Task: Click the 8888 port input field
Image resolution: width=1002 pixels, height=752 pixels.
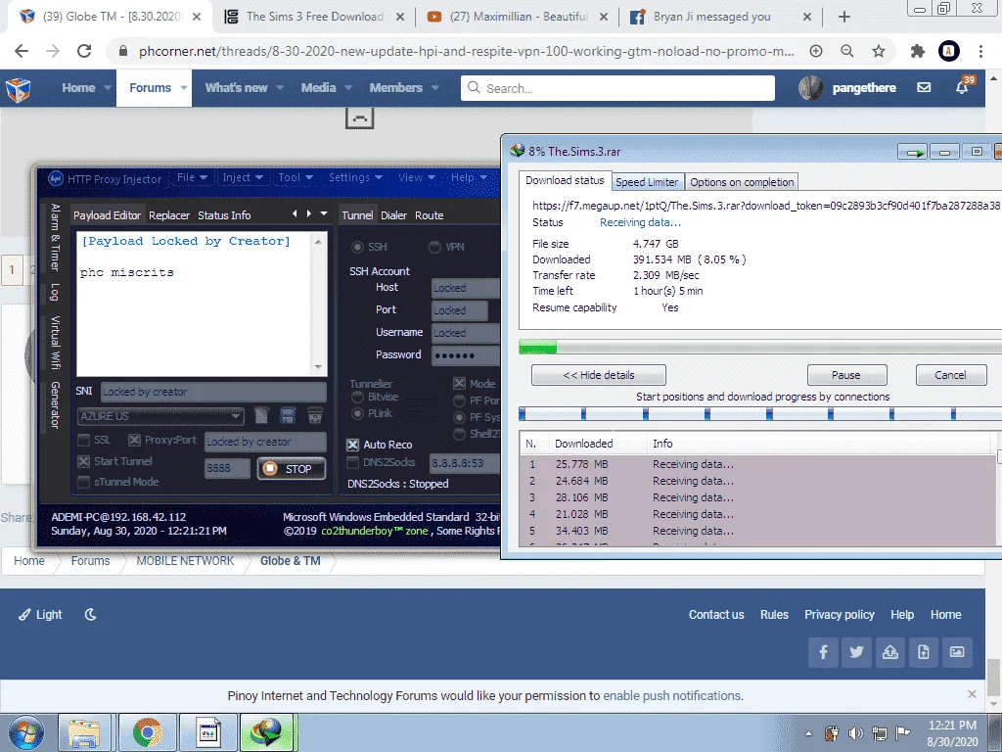Action: [227, 468]
